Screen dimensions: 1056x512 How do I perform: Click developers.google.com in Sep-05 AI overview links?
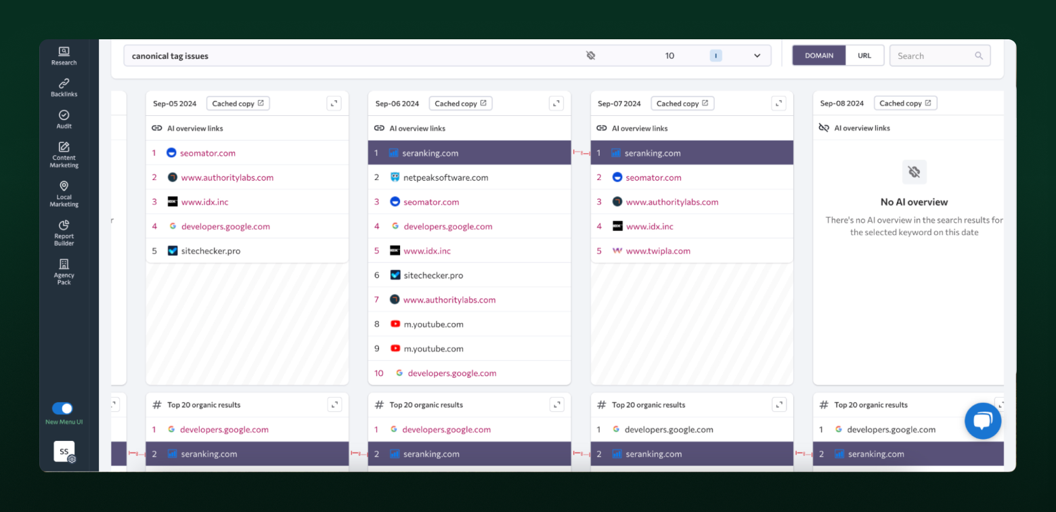tap(225, 226)
